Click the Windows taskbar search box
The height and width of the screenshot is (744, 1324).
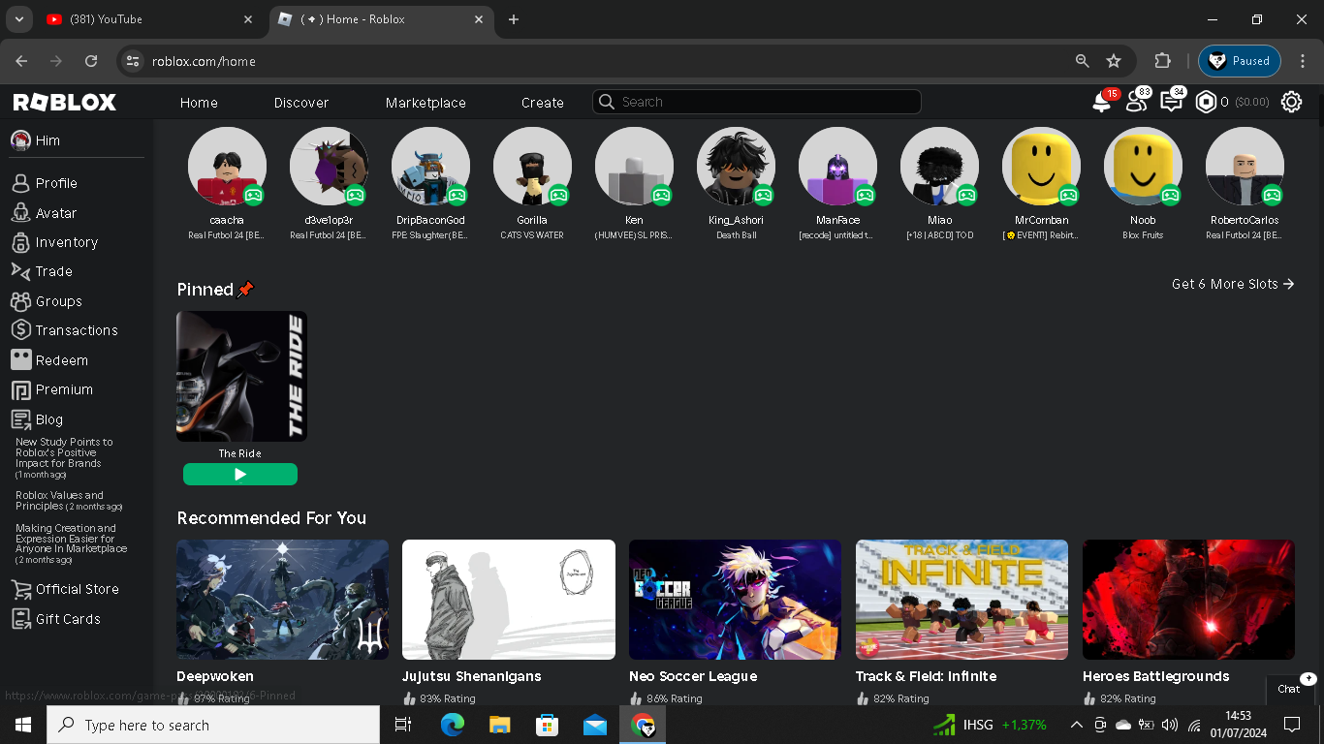[x=213, y=725]
